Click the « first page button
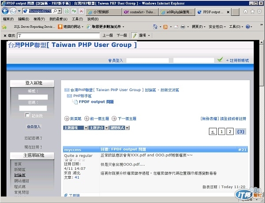The width and height of the screenshot is (265, 203). point(213,131)
